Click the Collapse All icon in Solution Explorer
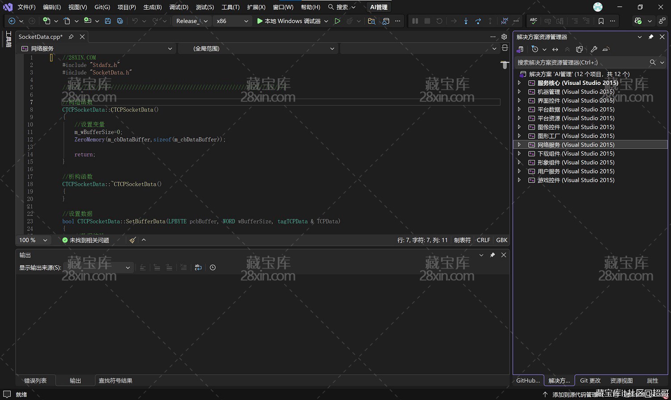Screen dimensions: 671x400 567,49
